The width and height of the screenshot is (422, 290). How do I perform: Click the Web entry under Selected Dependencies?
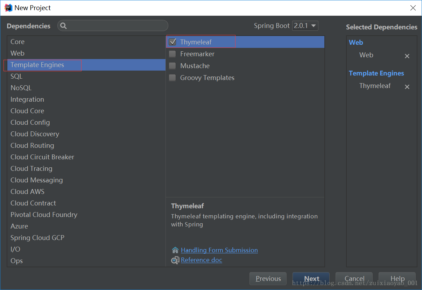[x=366, y=55]
